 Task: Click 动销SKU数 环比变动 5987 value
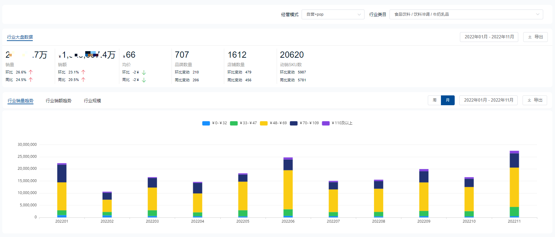302,72
